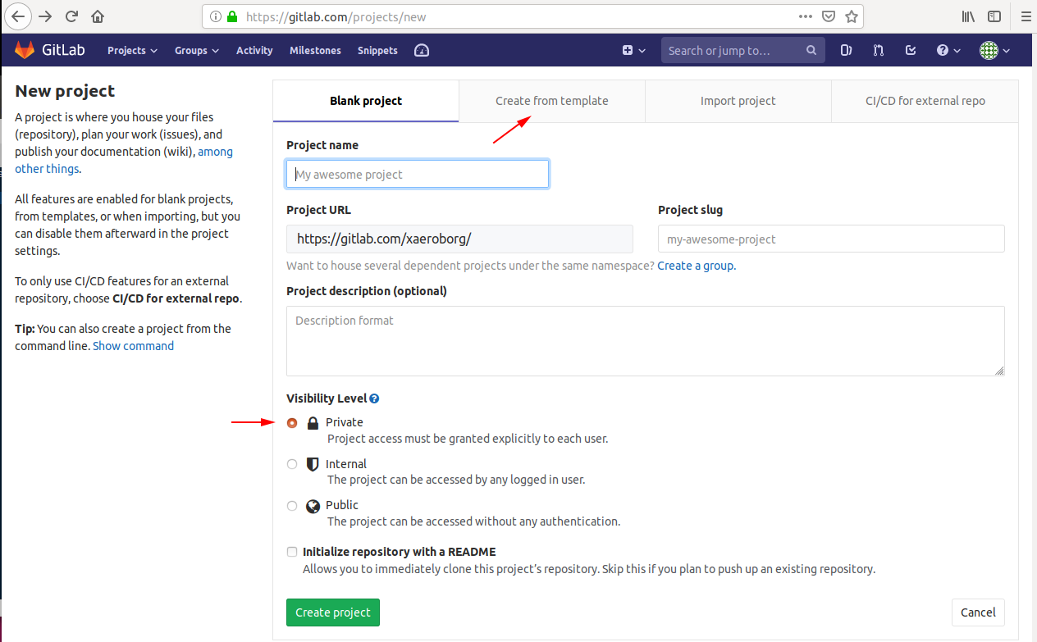Enable Initialize repository with a README
The width and height of the screenshot is (1037, 642).
point(292,552)
